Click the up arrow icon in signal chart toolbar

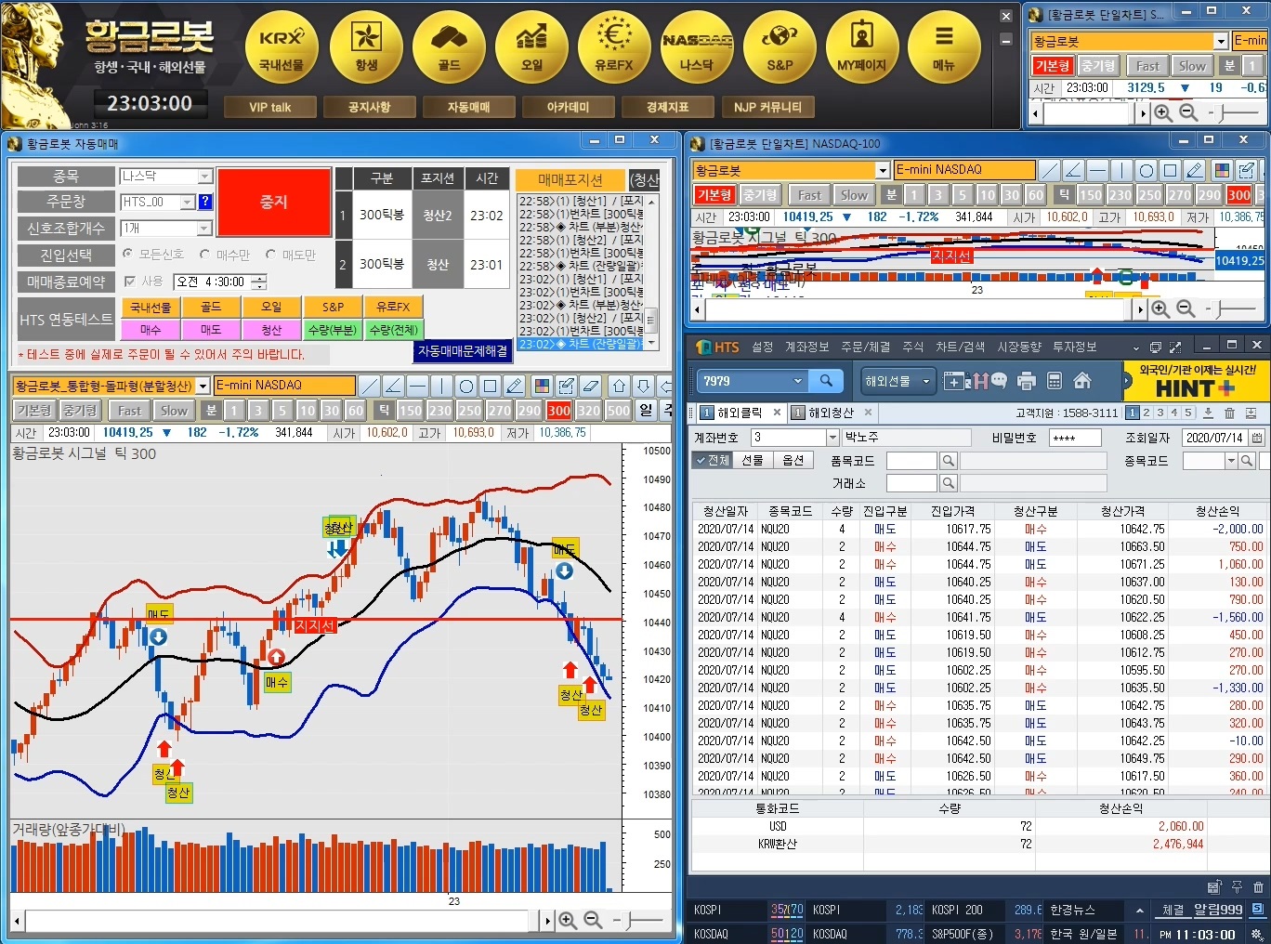[x=619, y=386]
